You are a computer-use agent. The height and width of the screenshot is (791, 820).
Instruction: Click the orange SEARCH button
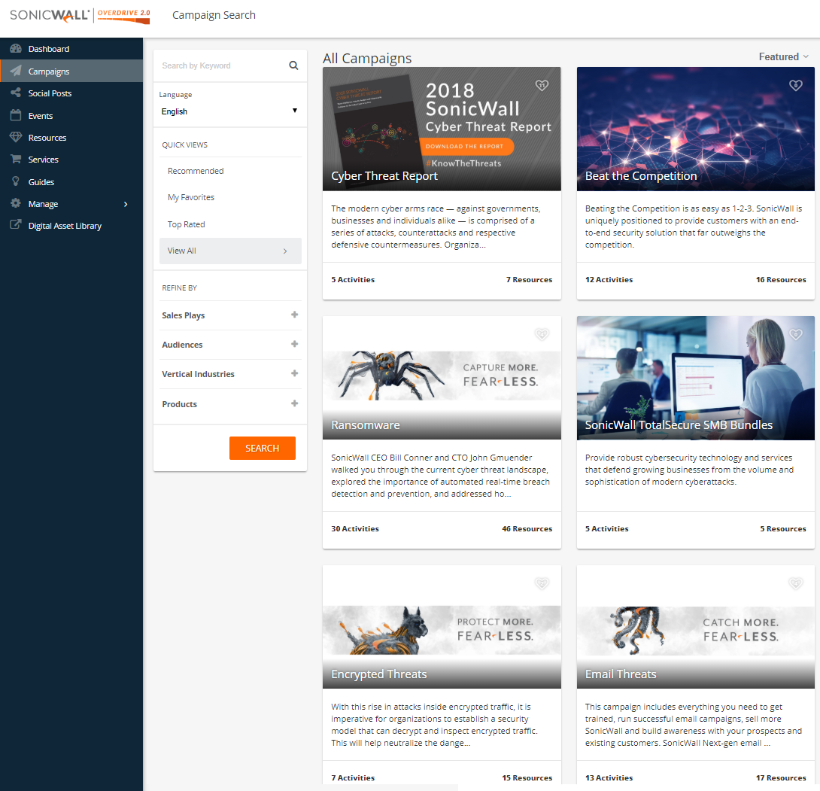(262, 449)
